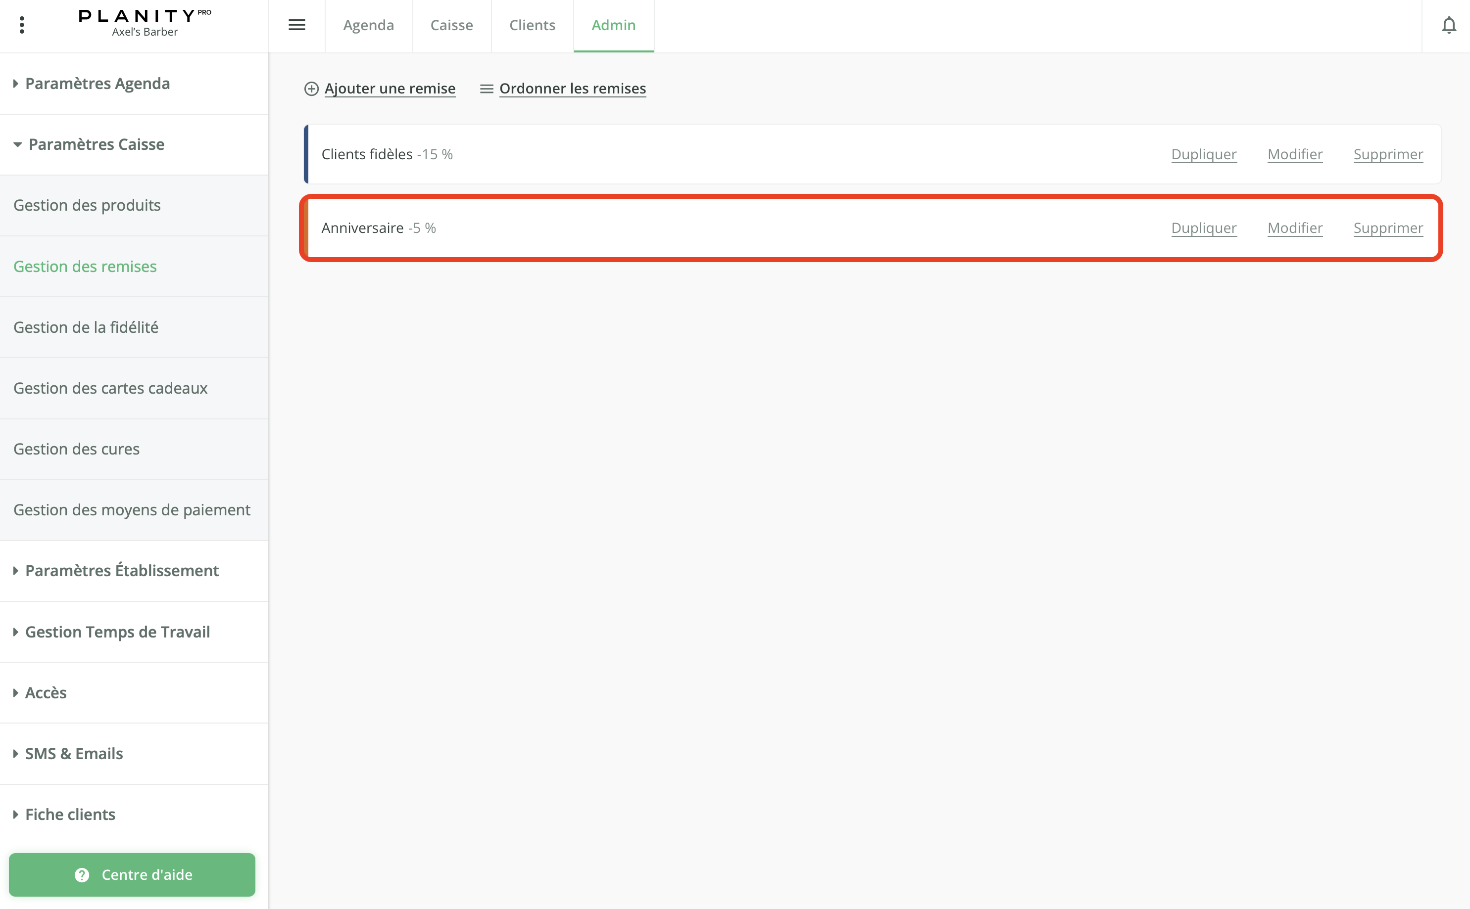Open Gestion de la fidélité menu item
Viewport: 1470px width, 909px height.
click(x=86, y=327)
